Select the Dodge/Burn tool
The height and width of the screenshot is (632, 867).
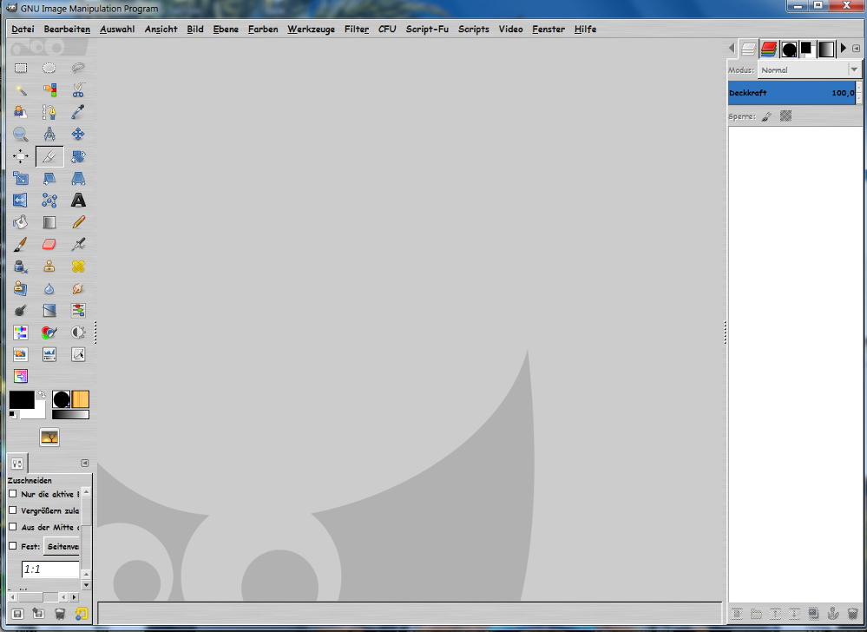click(21, 311)
